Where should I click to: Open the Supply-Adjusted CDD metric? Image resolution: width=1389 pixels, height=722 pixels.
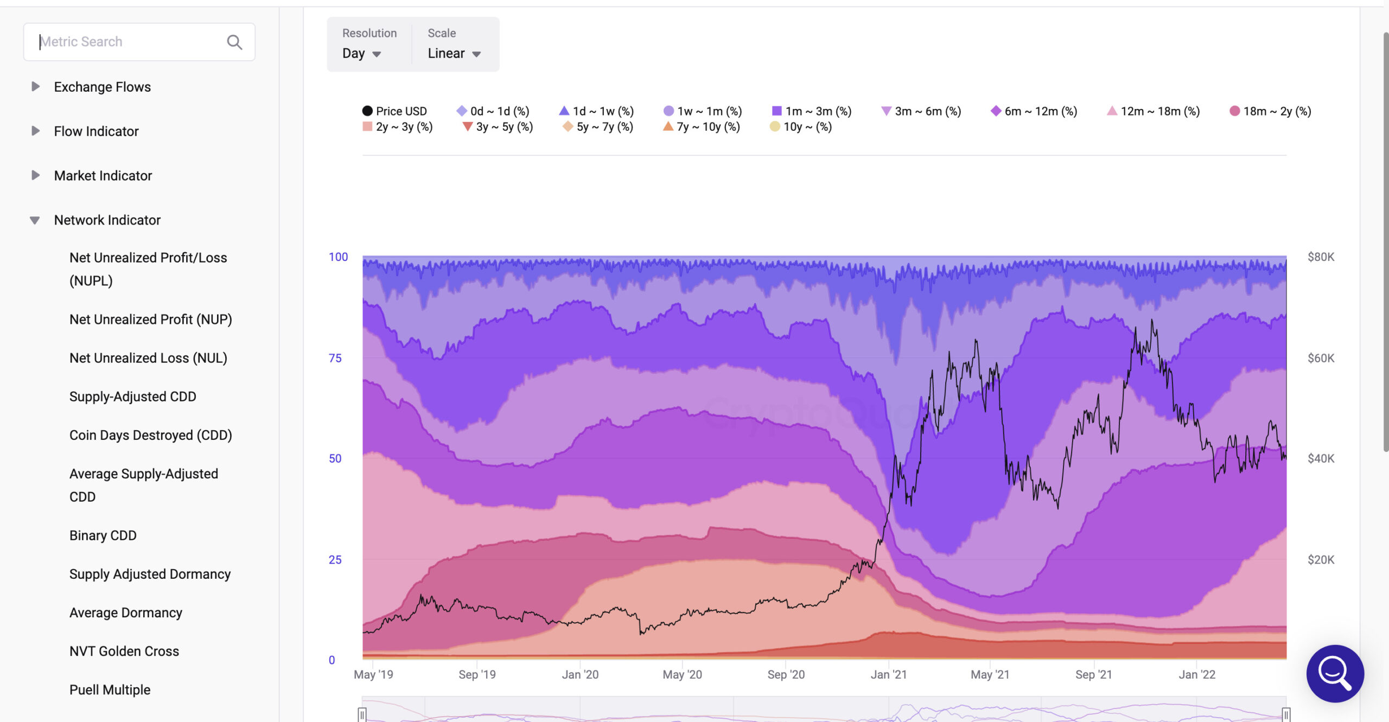[133, 397]
